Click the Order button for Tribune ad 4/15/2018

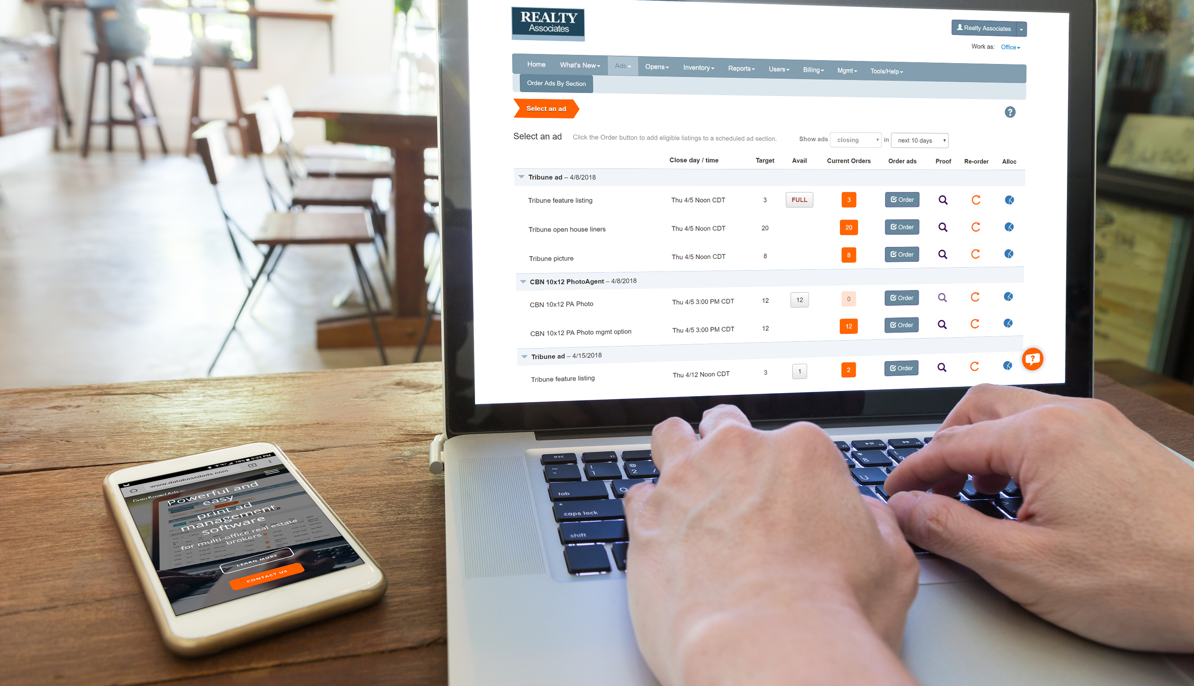[901, 366]
